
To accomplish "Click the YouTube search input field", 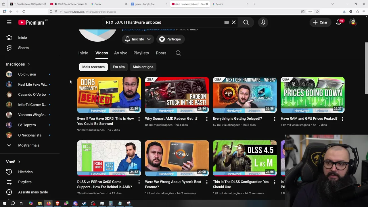I will pyautogui.click(x=164, y=22).
